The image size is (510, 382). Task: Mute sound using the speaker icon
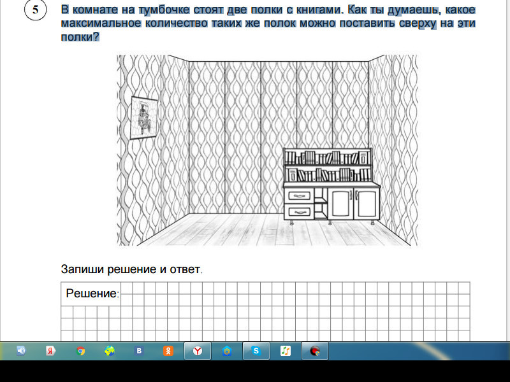pos(21,351)
